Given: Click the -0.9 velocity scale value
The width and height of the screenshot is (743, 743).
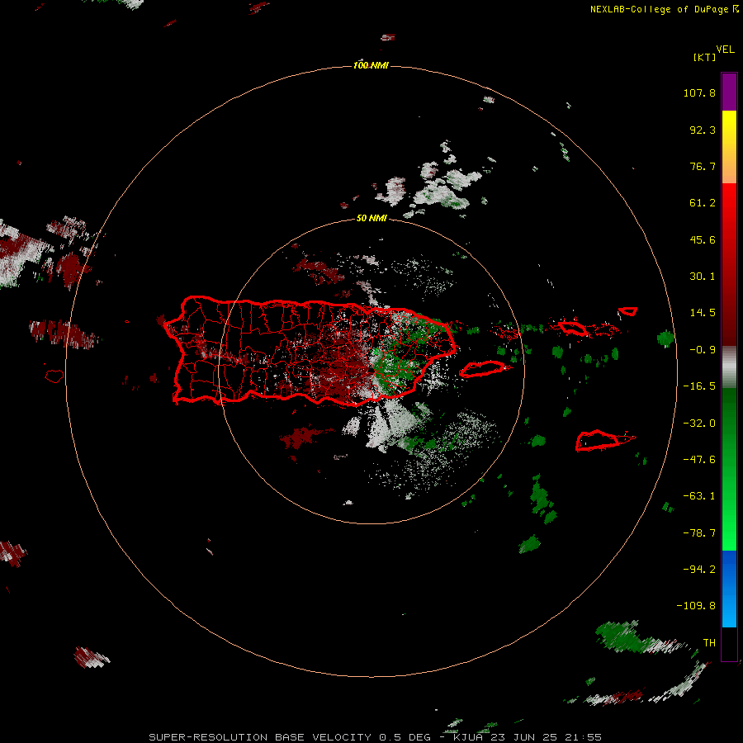Looking at the screenshot, I should 703,350.
